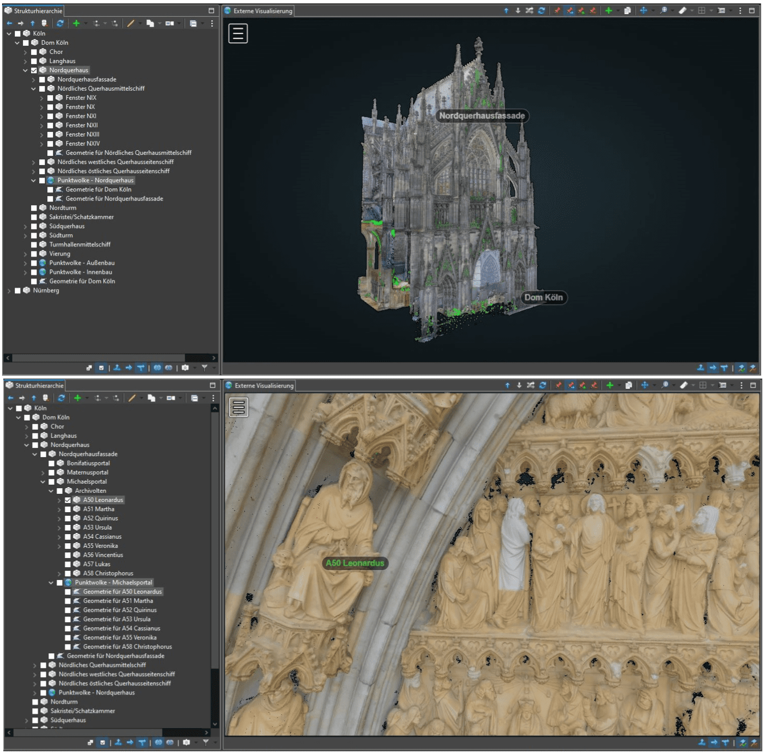The width and height of the screenshot is (767, 753).
Task: Open kebab view menu in lower Externe Visualisierung toolbar
Action: pyautogui.click(x=741, y=385)
